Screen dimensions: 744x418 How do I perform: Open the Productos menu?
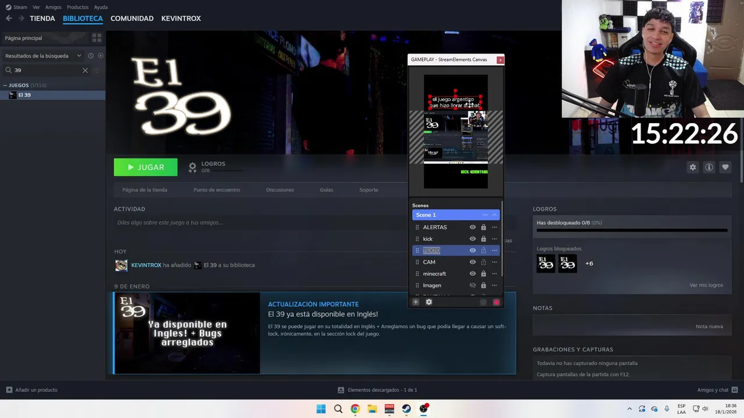[78, 7]
